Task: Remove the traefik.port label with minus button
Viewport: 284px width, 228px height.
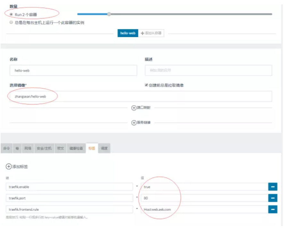Action: 273,198
